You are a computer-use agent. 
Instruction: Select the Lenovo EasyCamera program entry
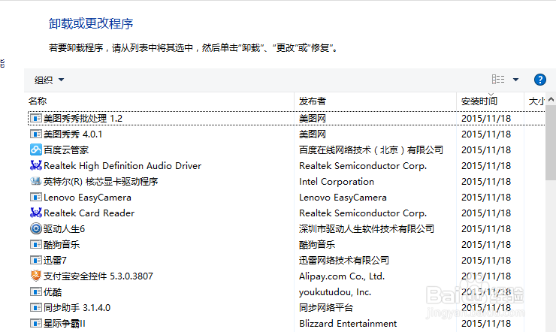click(87, 197)
